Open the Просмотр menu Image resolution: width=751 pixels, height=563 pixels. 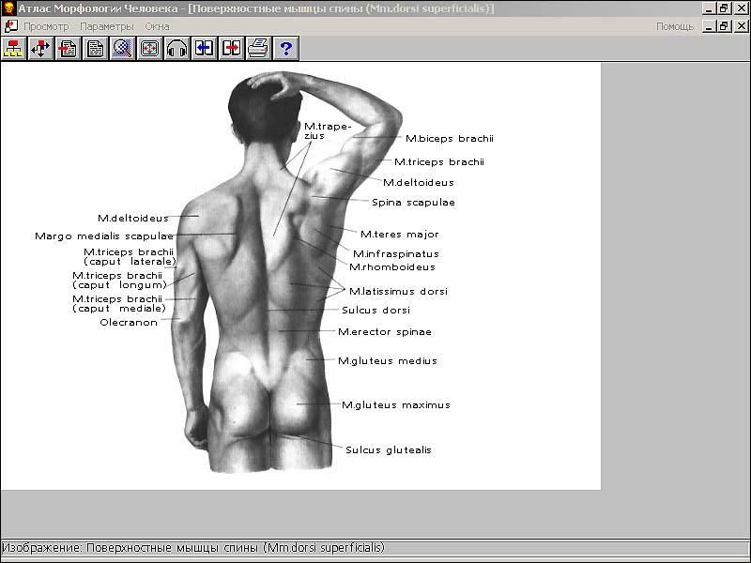(x=46, y=26)
